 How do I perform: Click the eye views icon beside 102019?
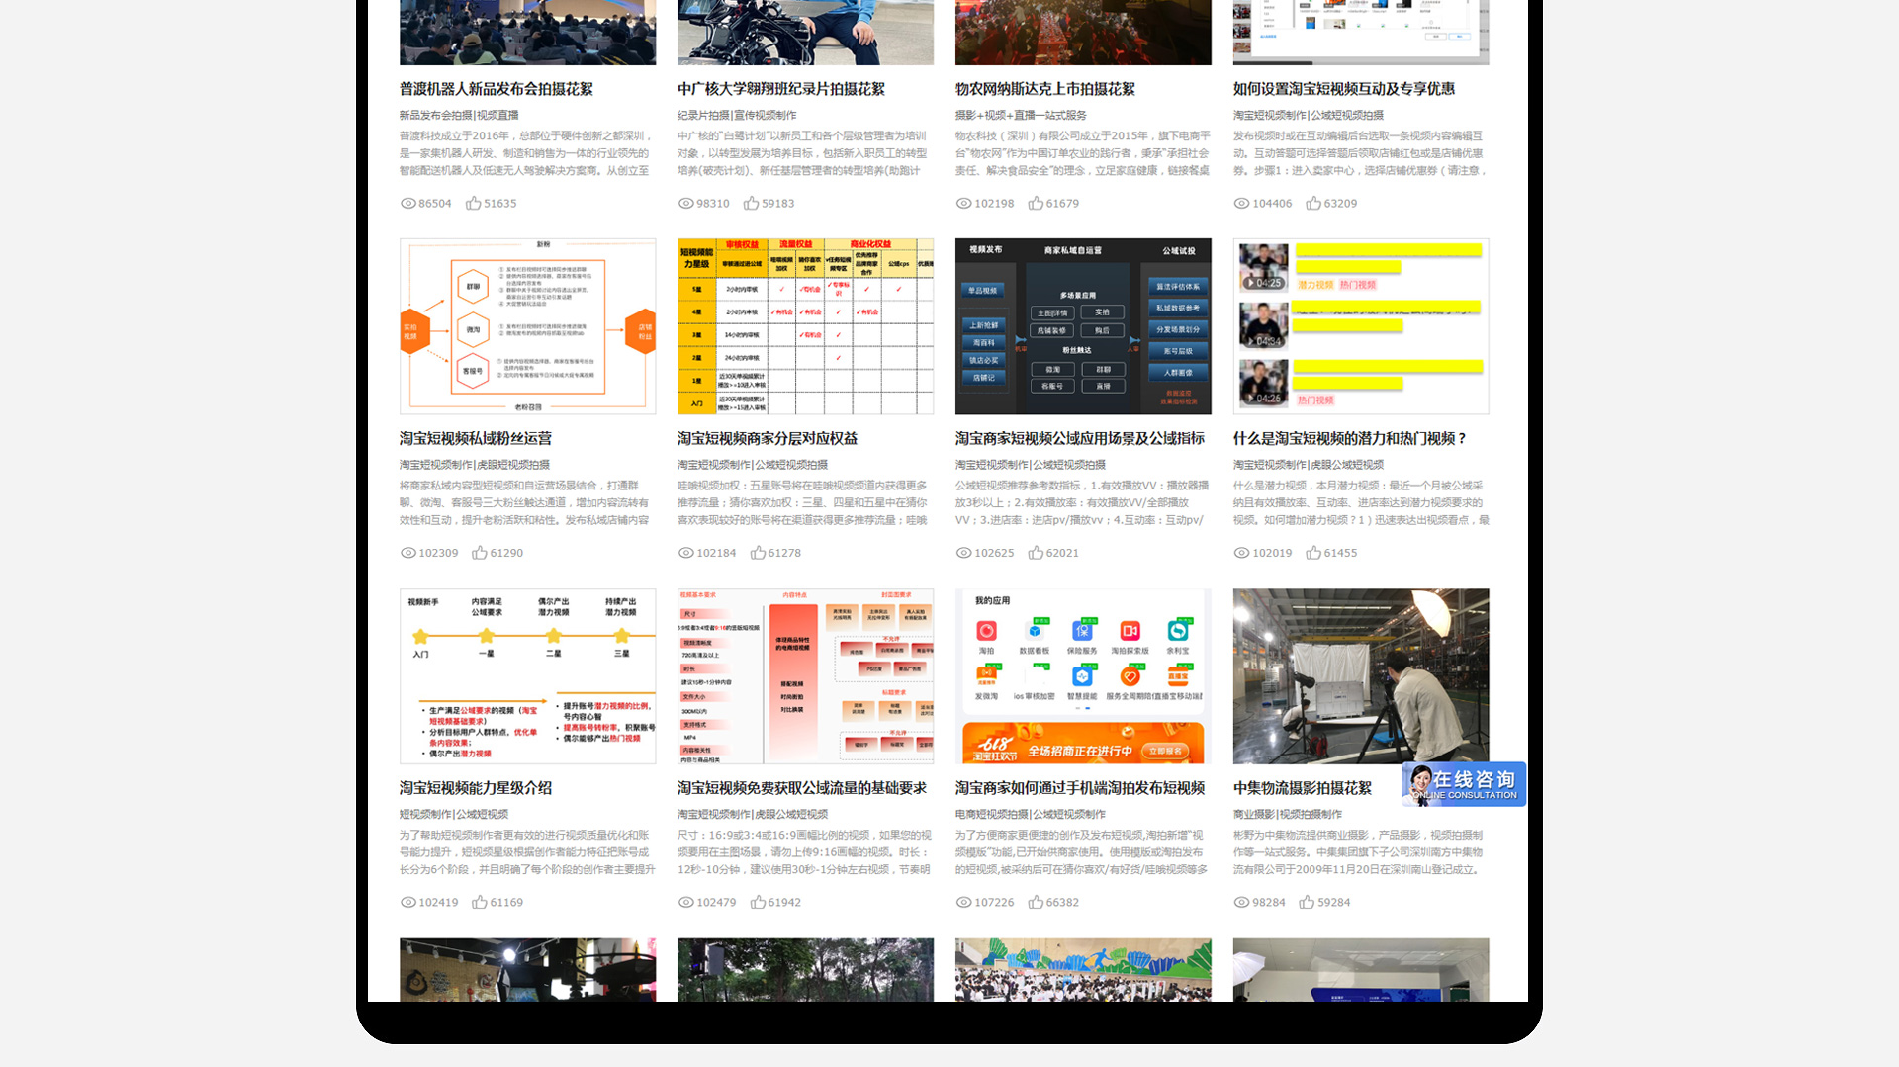coord(1241,553)
